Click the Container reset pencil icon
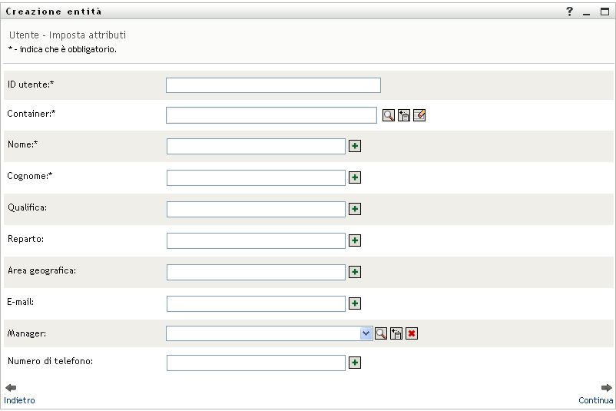The width and height of the screenshot is (616, 411). click(419, 115)
